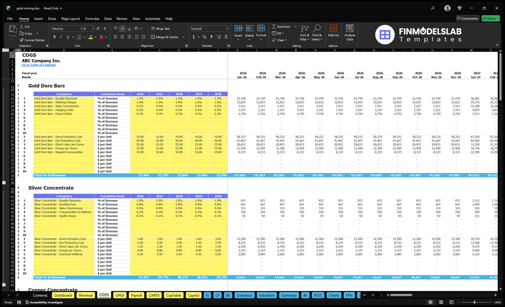
Task: Select the Valuation sheet tab
Action: (x=266, y=295)
